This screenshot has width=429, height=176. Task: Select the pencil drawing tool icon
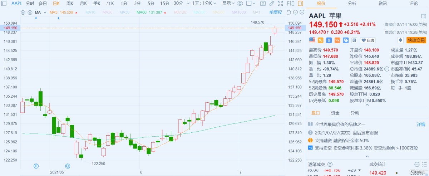pos(272,4)
